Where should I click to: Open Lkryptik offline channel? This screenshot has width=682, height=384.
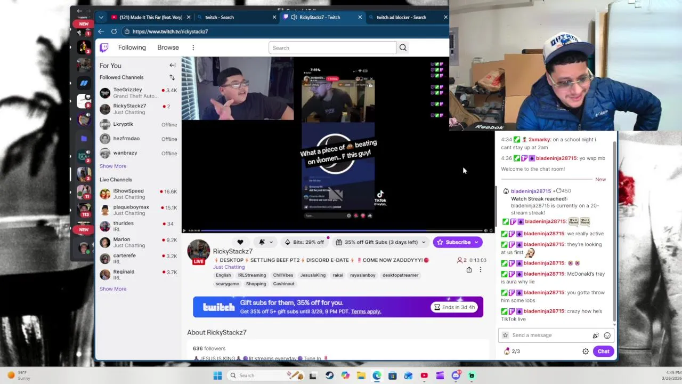pyautogui.click(x=139, y=124)
